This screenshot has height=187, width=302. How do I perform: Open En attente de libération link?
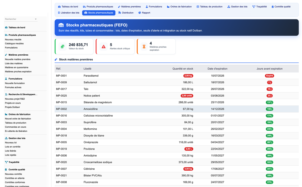point(16,131)
